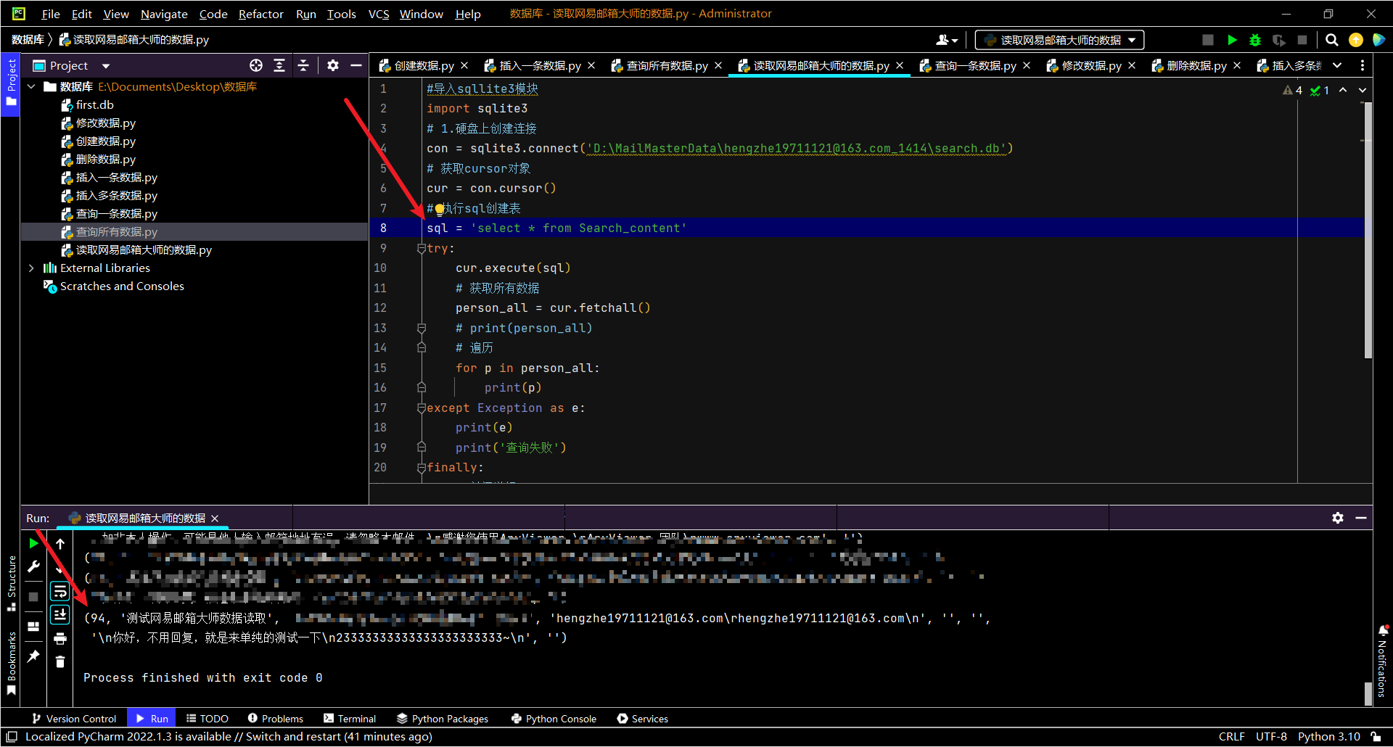Close the 插入一条数据.py tab
Viewport: 1393px width, 747px height.
[x=591, y=65]
